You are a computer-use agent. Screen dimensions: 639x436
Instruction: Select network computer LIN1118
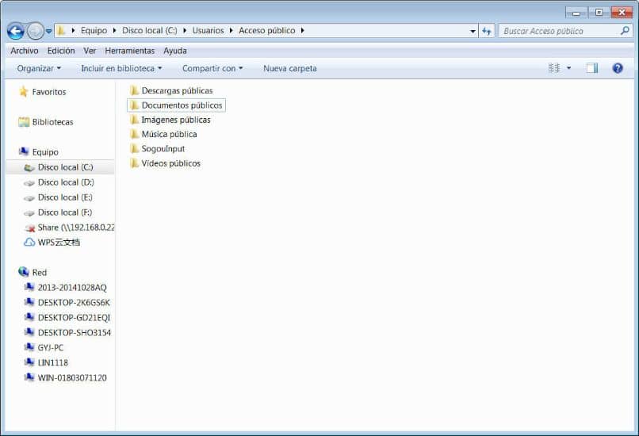click(x=46, y=362)
